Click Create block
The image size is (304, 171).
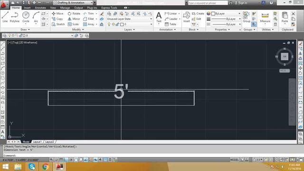pyautogui.click(x=198, y=14)
